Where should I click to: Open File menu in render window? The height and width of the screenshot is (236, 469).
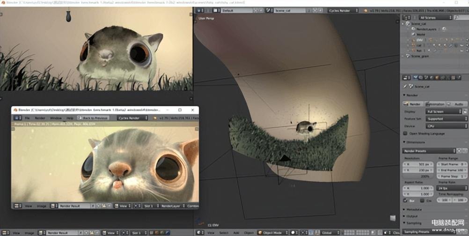pos(27,118)
